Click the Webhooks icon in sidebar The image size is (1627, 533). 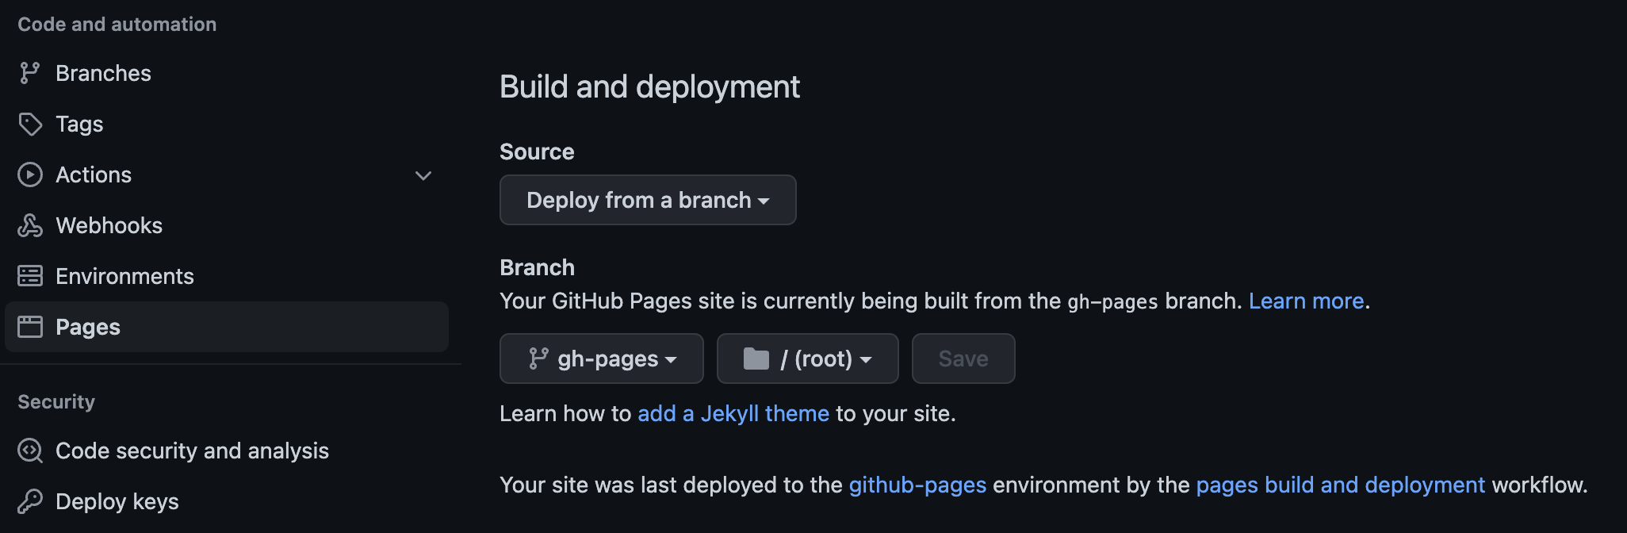[x=30, y=225]
